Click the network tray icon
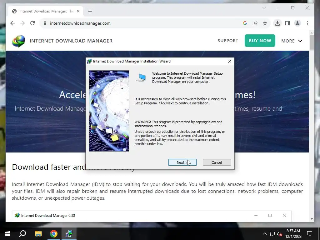Screen dimensions: 320x240 [272, 234]
